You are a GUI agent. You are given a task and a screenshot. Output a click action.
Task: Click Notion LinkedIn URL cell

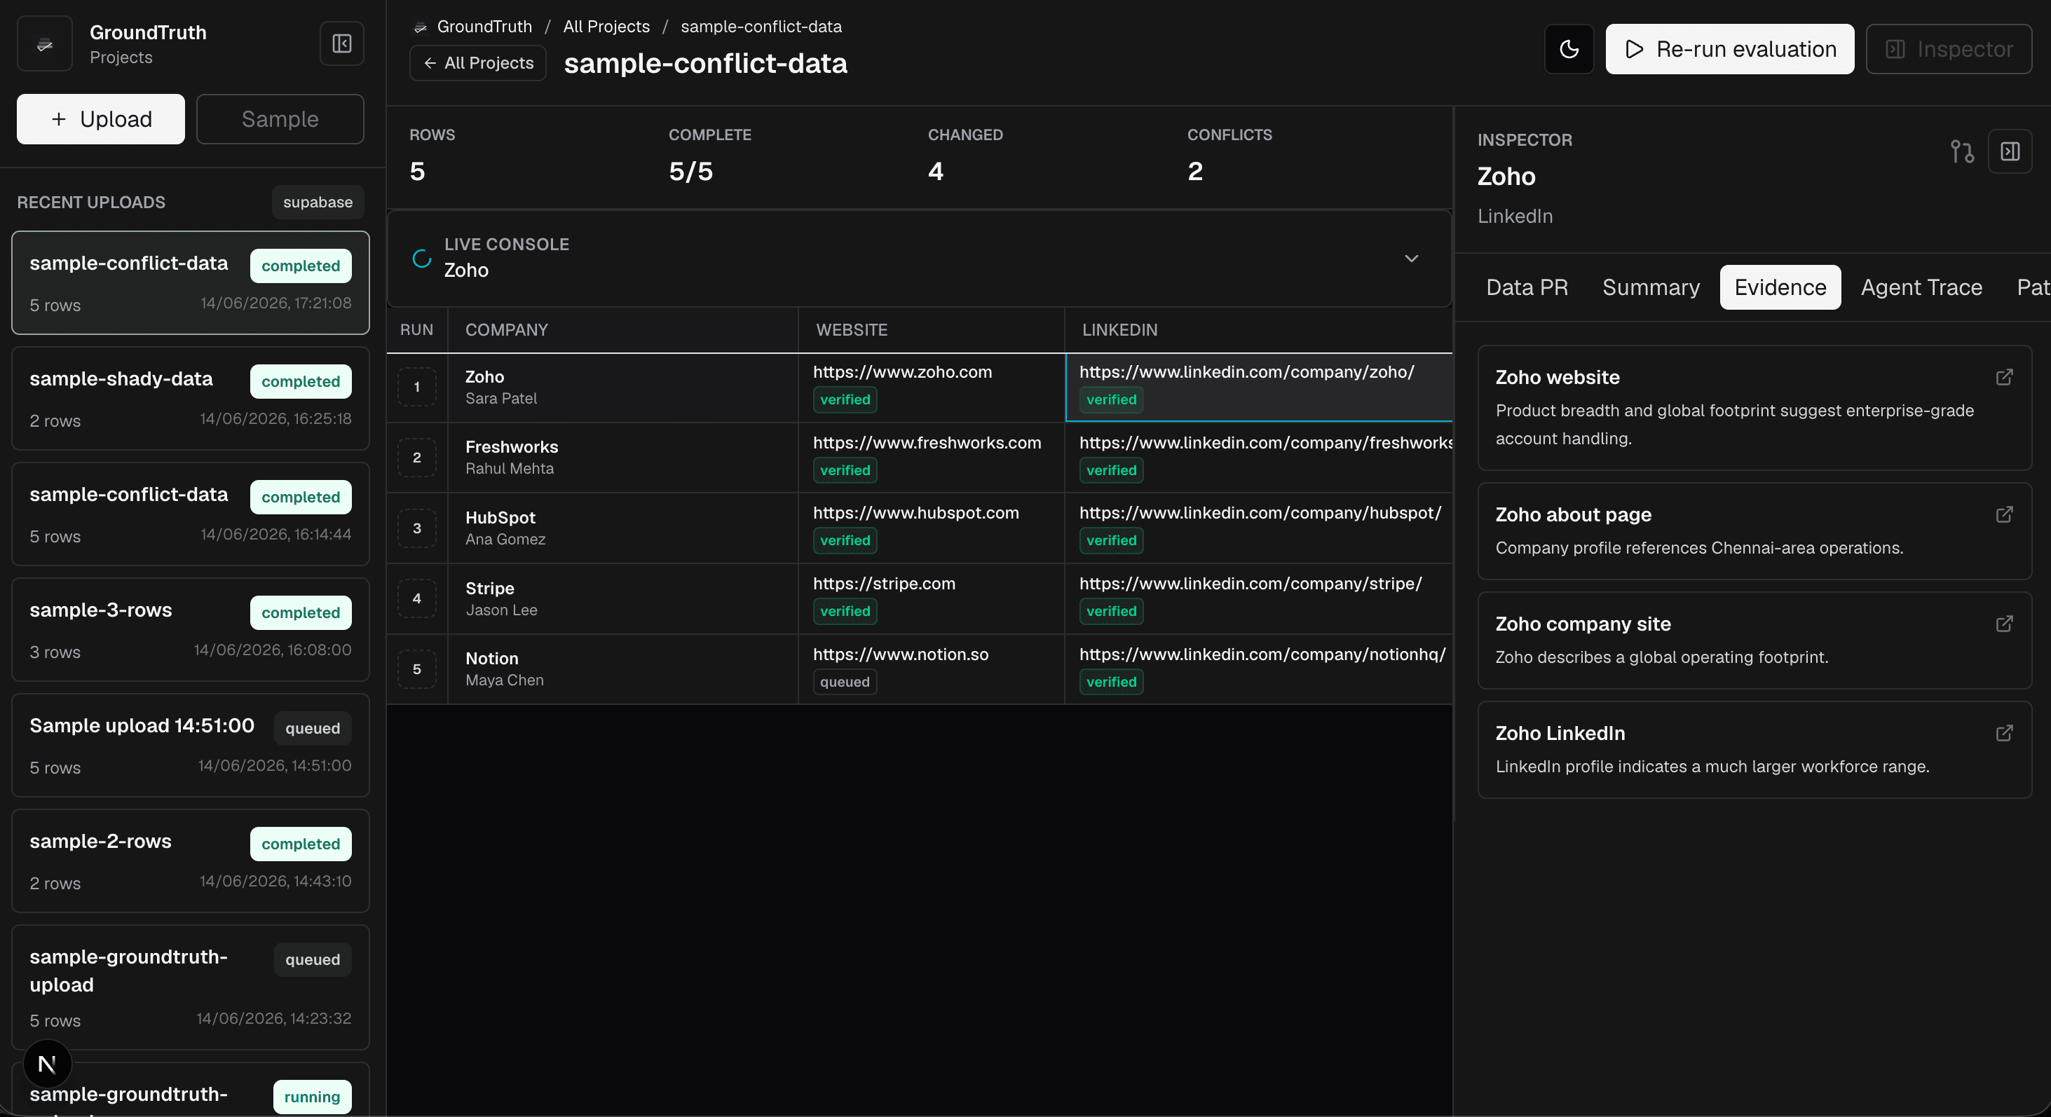coord(1259,669)
